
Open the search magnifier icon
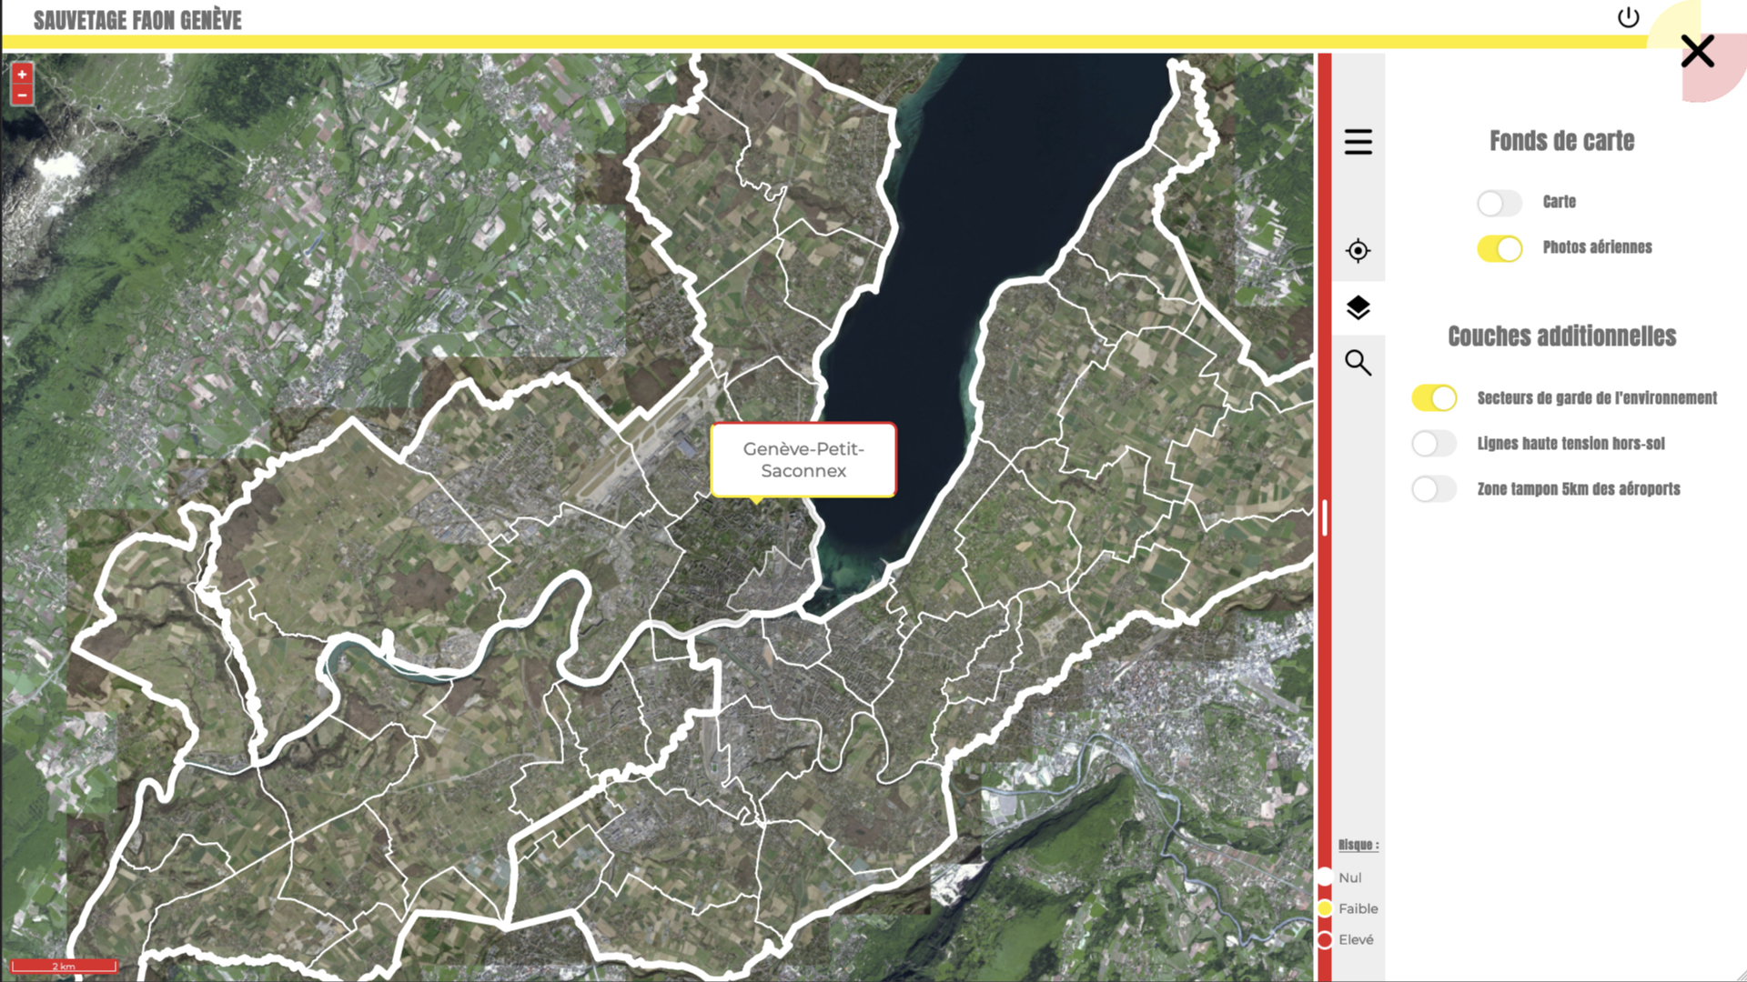[1358, 363]
